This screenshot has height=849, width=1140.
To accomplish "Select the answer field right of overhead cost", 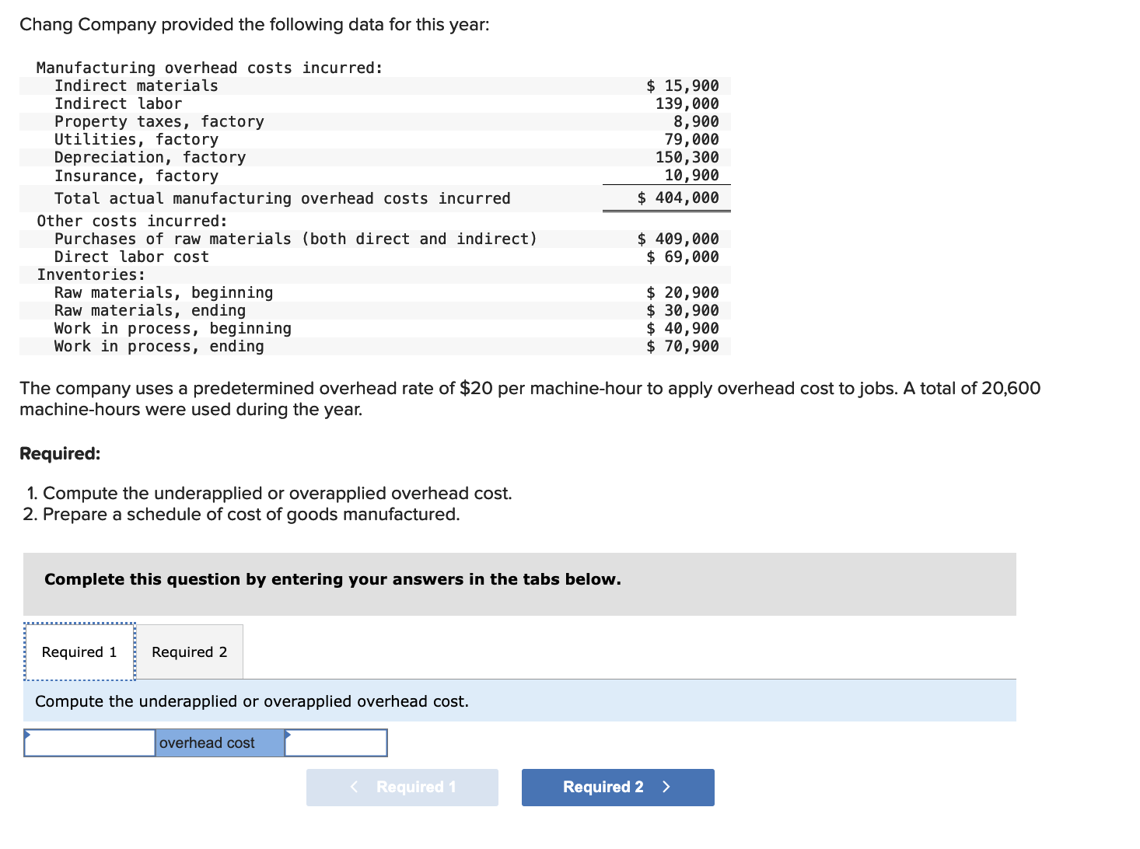I will [x=336, y=742].
